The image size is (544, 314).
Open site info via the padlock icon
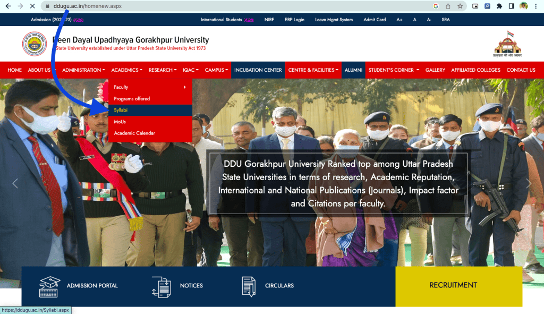point(47,6)
